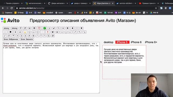Insert the red alarm clock emoji
This screenshot has width=173, height=97.
click(39, 28)
